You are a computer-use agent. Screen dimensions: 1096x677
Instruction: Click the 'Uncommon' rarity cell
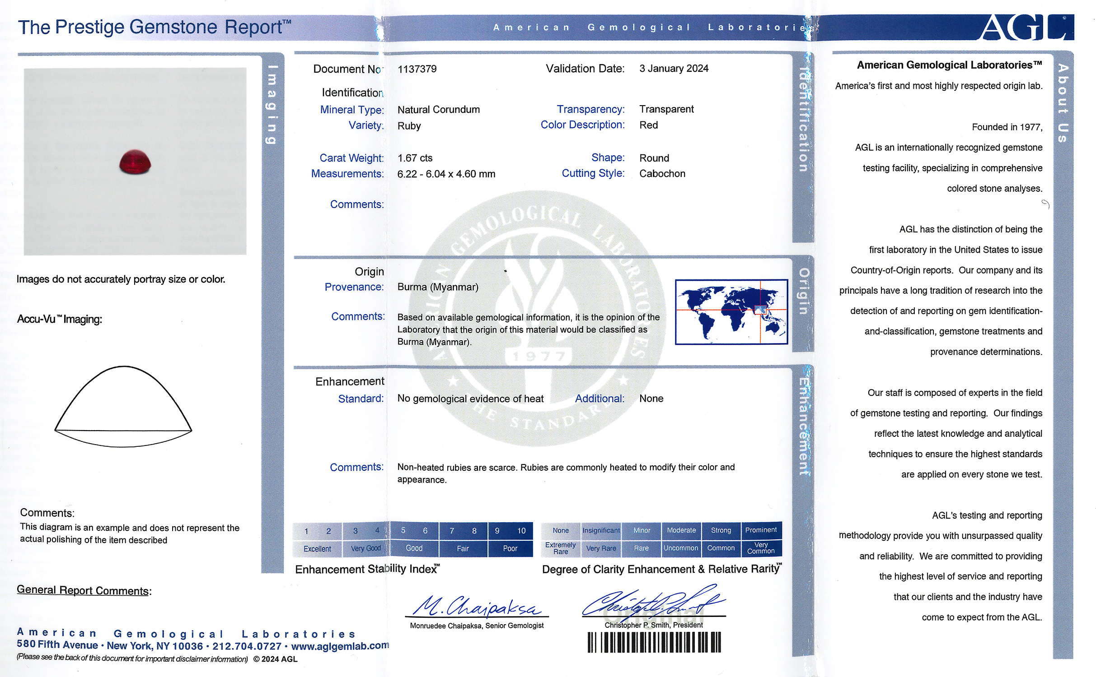point(681,548)
